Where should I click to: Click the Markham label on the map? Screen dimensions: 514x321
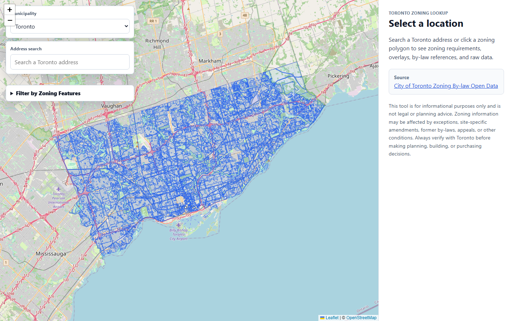(210, 61)
